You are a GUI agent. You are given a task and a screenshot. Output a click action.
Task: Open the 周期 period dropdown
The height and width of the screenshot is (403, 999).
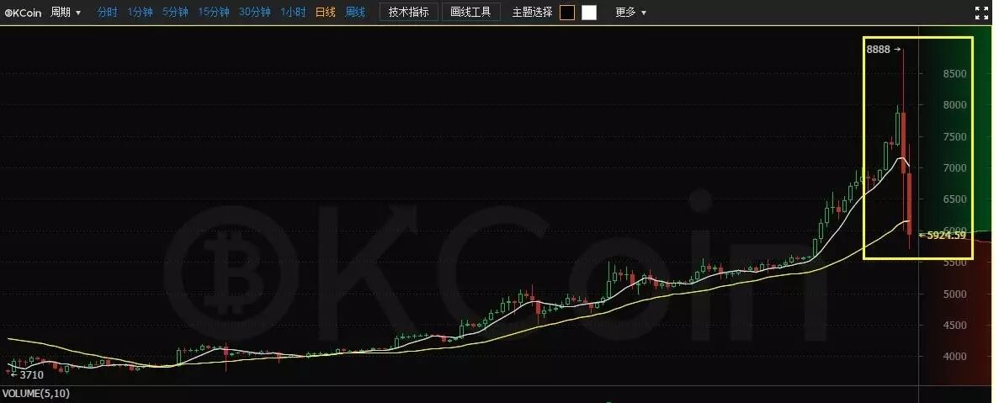point(66,12)
